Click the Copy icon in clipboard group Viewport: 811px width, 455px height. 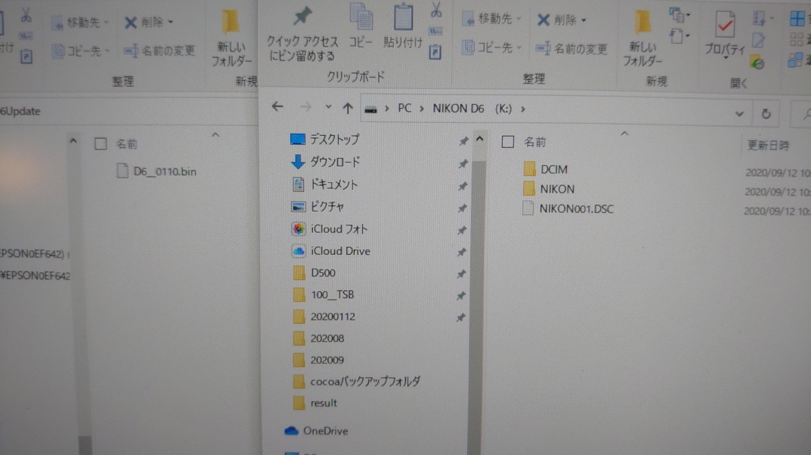(361, 18)
